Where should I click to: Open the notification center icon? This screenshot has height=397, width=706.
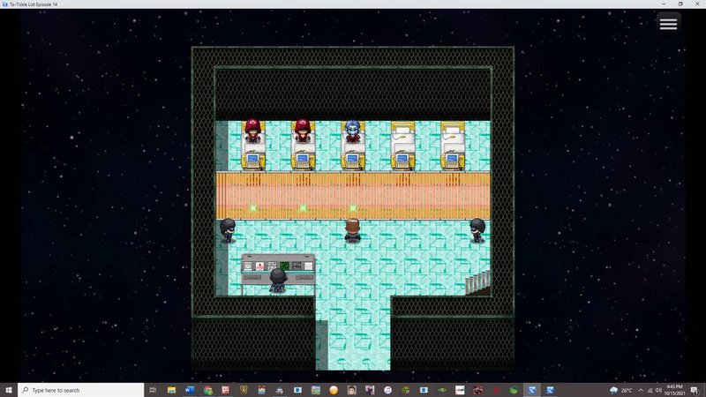tap(695, 390)
